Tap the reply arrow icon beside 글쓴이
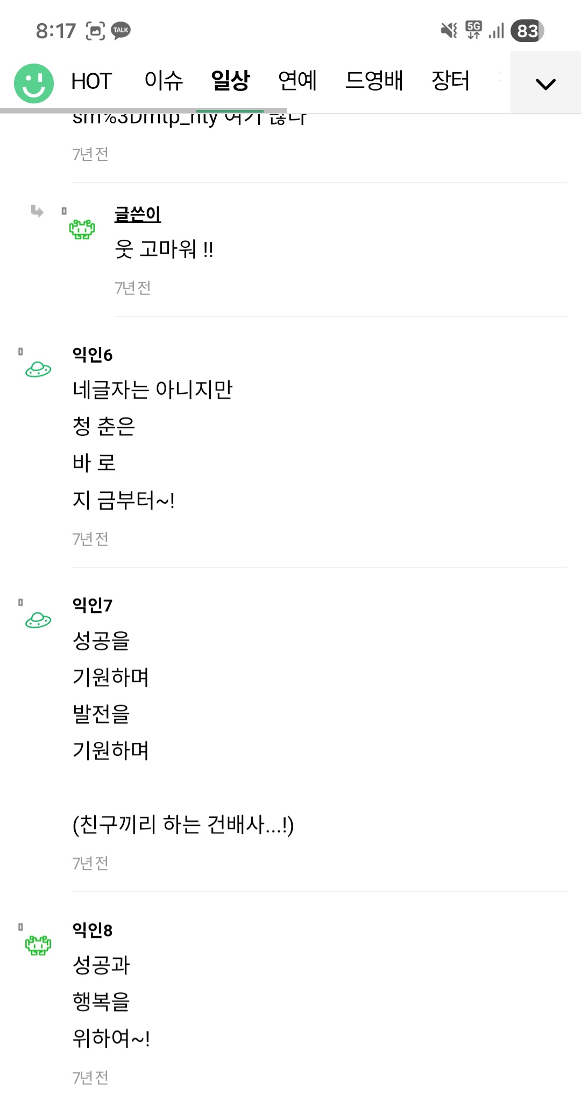The width and height of the screenshot is (581, 1100). [37, 211]
